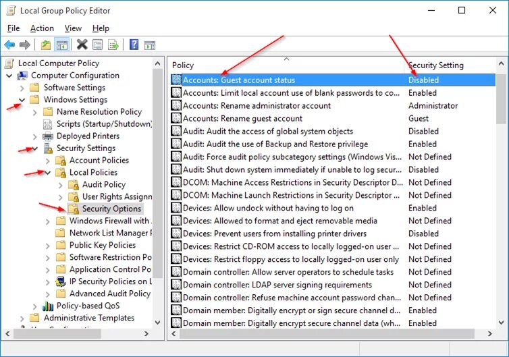Click the Audit Policy folder icon
The height and width of the screenshot is (357, 509).
click(74, 185)
